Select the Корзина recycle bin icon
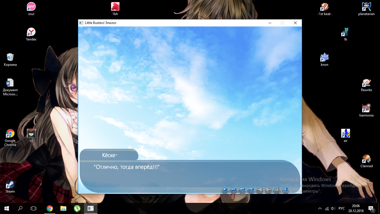Viewport: 380px width, 214px height. (10, 59)
